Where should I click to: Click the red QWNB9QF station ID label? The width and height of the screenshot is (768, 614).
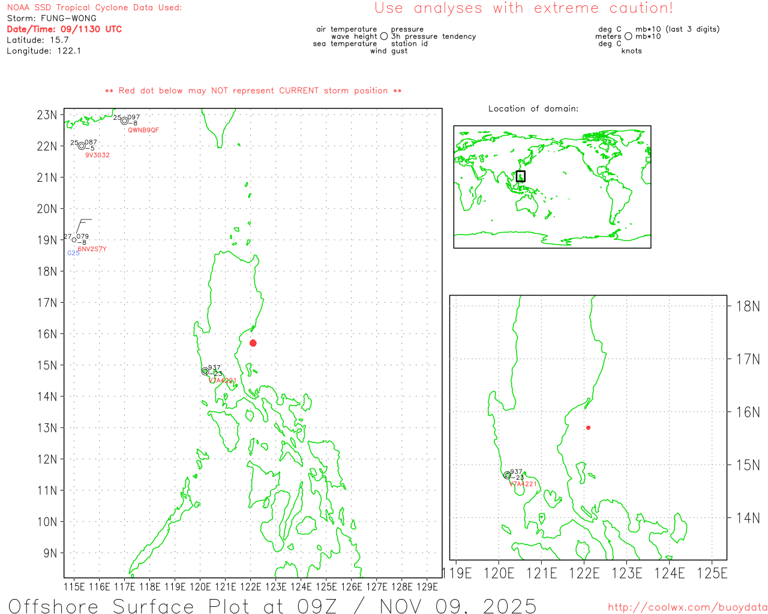click(143, 130)
